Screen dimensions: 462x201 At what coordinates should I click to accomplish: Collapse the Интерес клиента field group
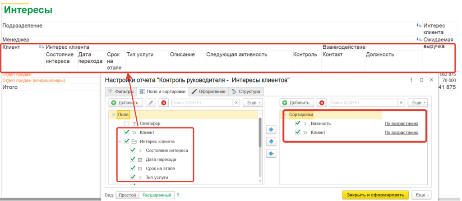click(x=120, y=142)
